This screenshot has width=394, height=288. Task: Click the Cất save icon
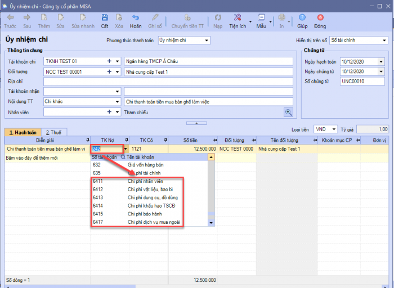click(105, 18)
